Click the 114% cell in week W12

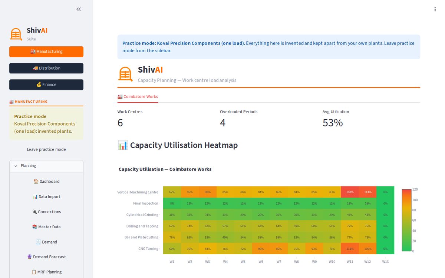tap(367, 192)
